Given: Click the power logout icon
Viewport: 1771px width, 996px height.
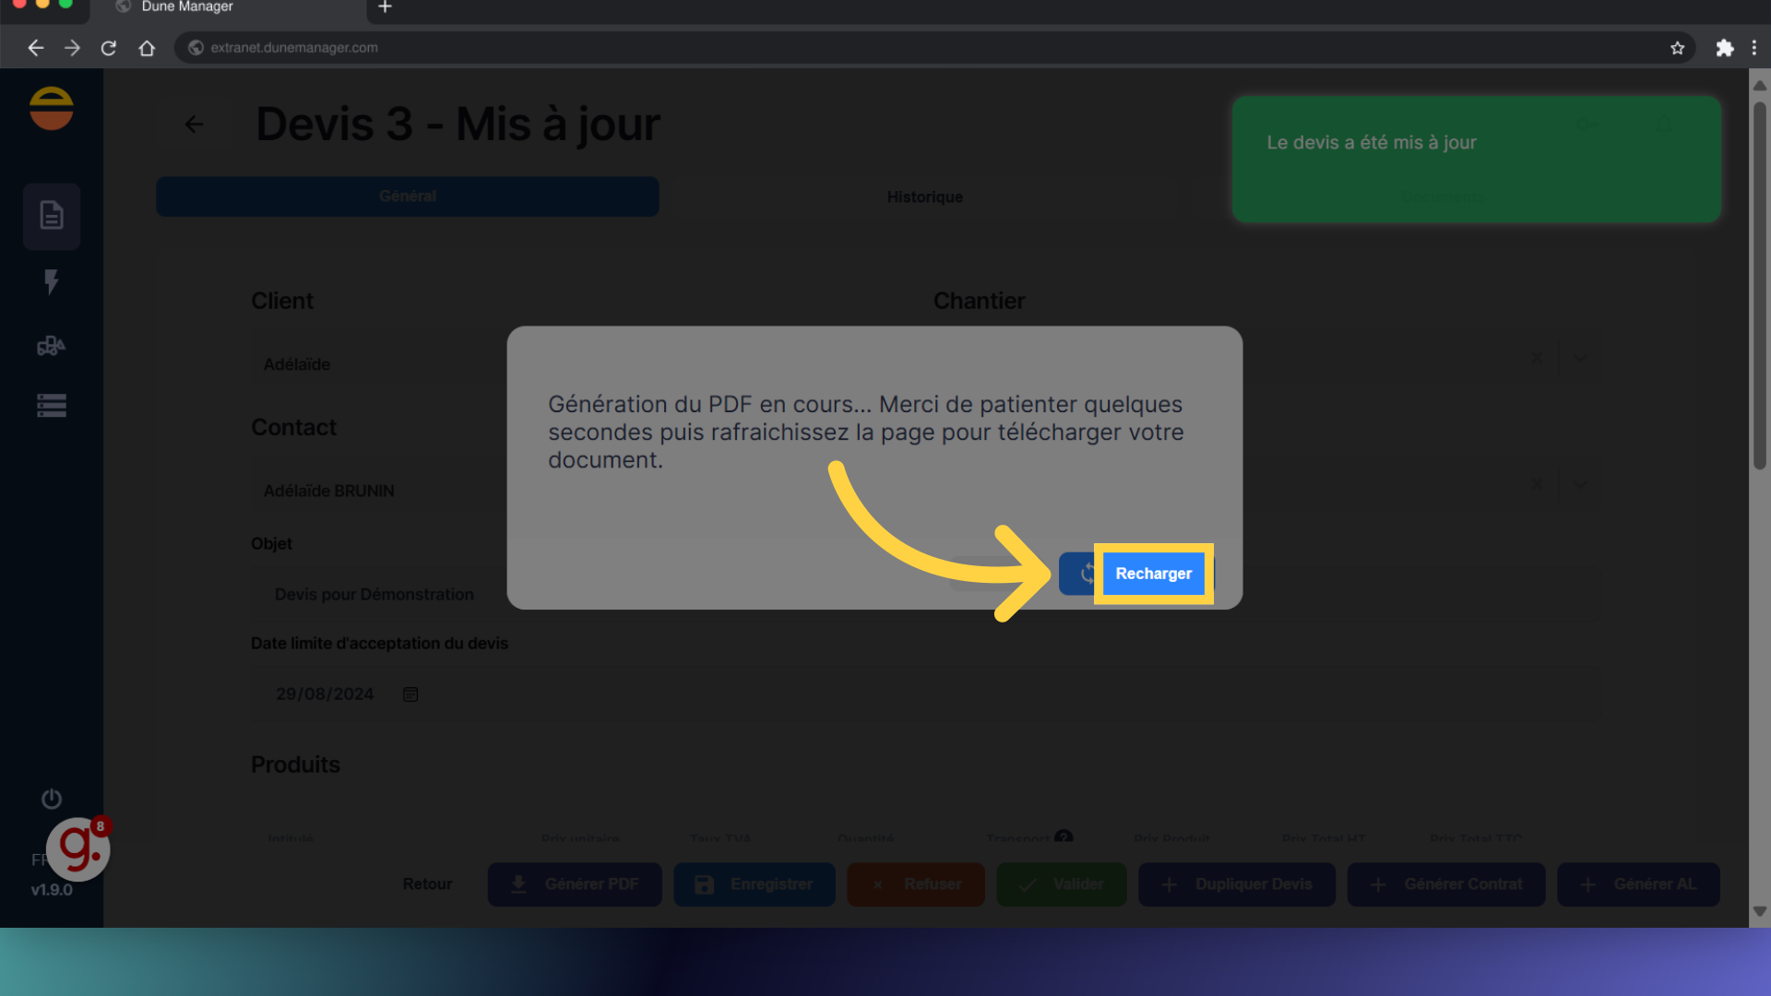Looking at the screenshot, I should 52,799.
